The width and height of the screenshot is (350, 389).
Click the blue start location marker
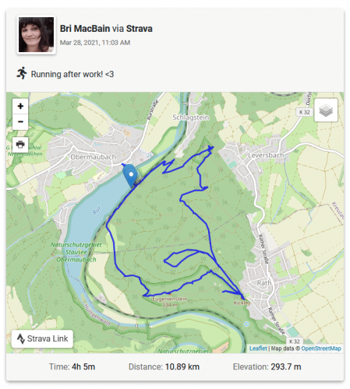click(131, 176)
